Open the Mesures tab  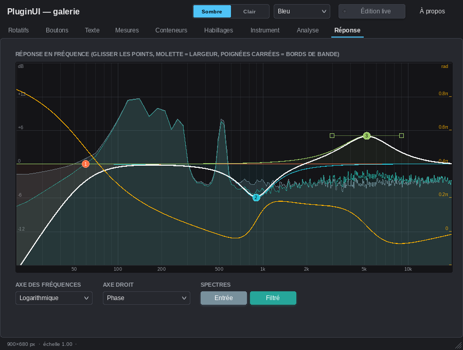(127, 30)
